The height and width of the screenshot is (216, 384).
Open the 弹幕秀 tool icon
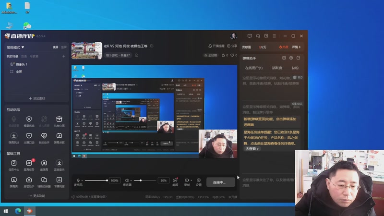pyautogui.click(x=14, y=180)
